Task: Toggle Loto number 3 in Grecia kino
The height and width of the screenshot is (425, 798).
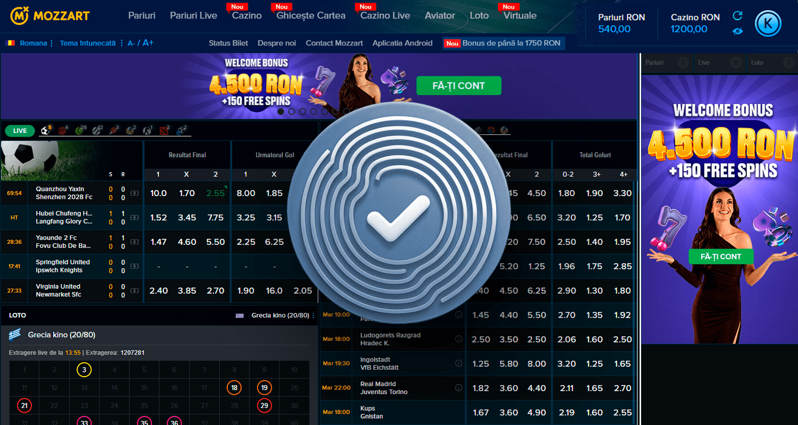Action: (x=84, y=370)
